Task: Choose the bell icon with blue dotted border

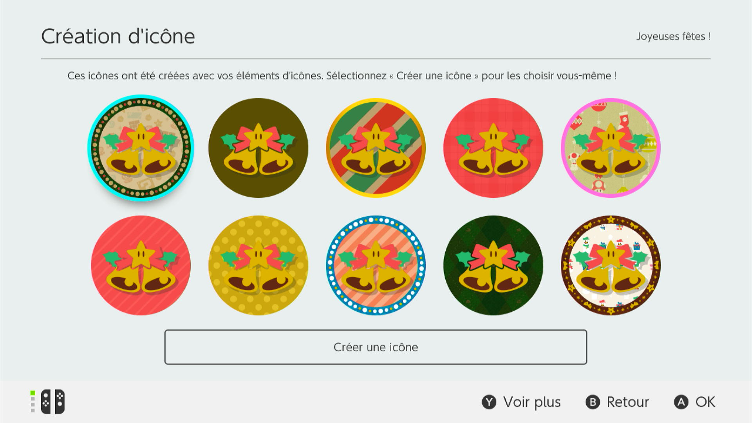Action: pos(376,266)
